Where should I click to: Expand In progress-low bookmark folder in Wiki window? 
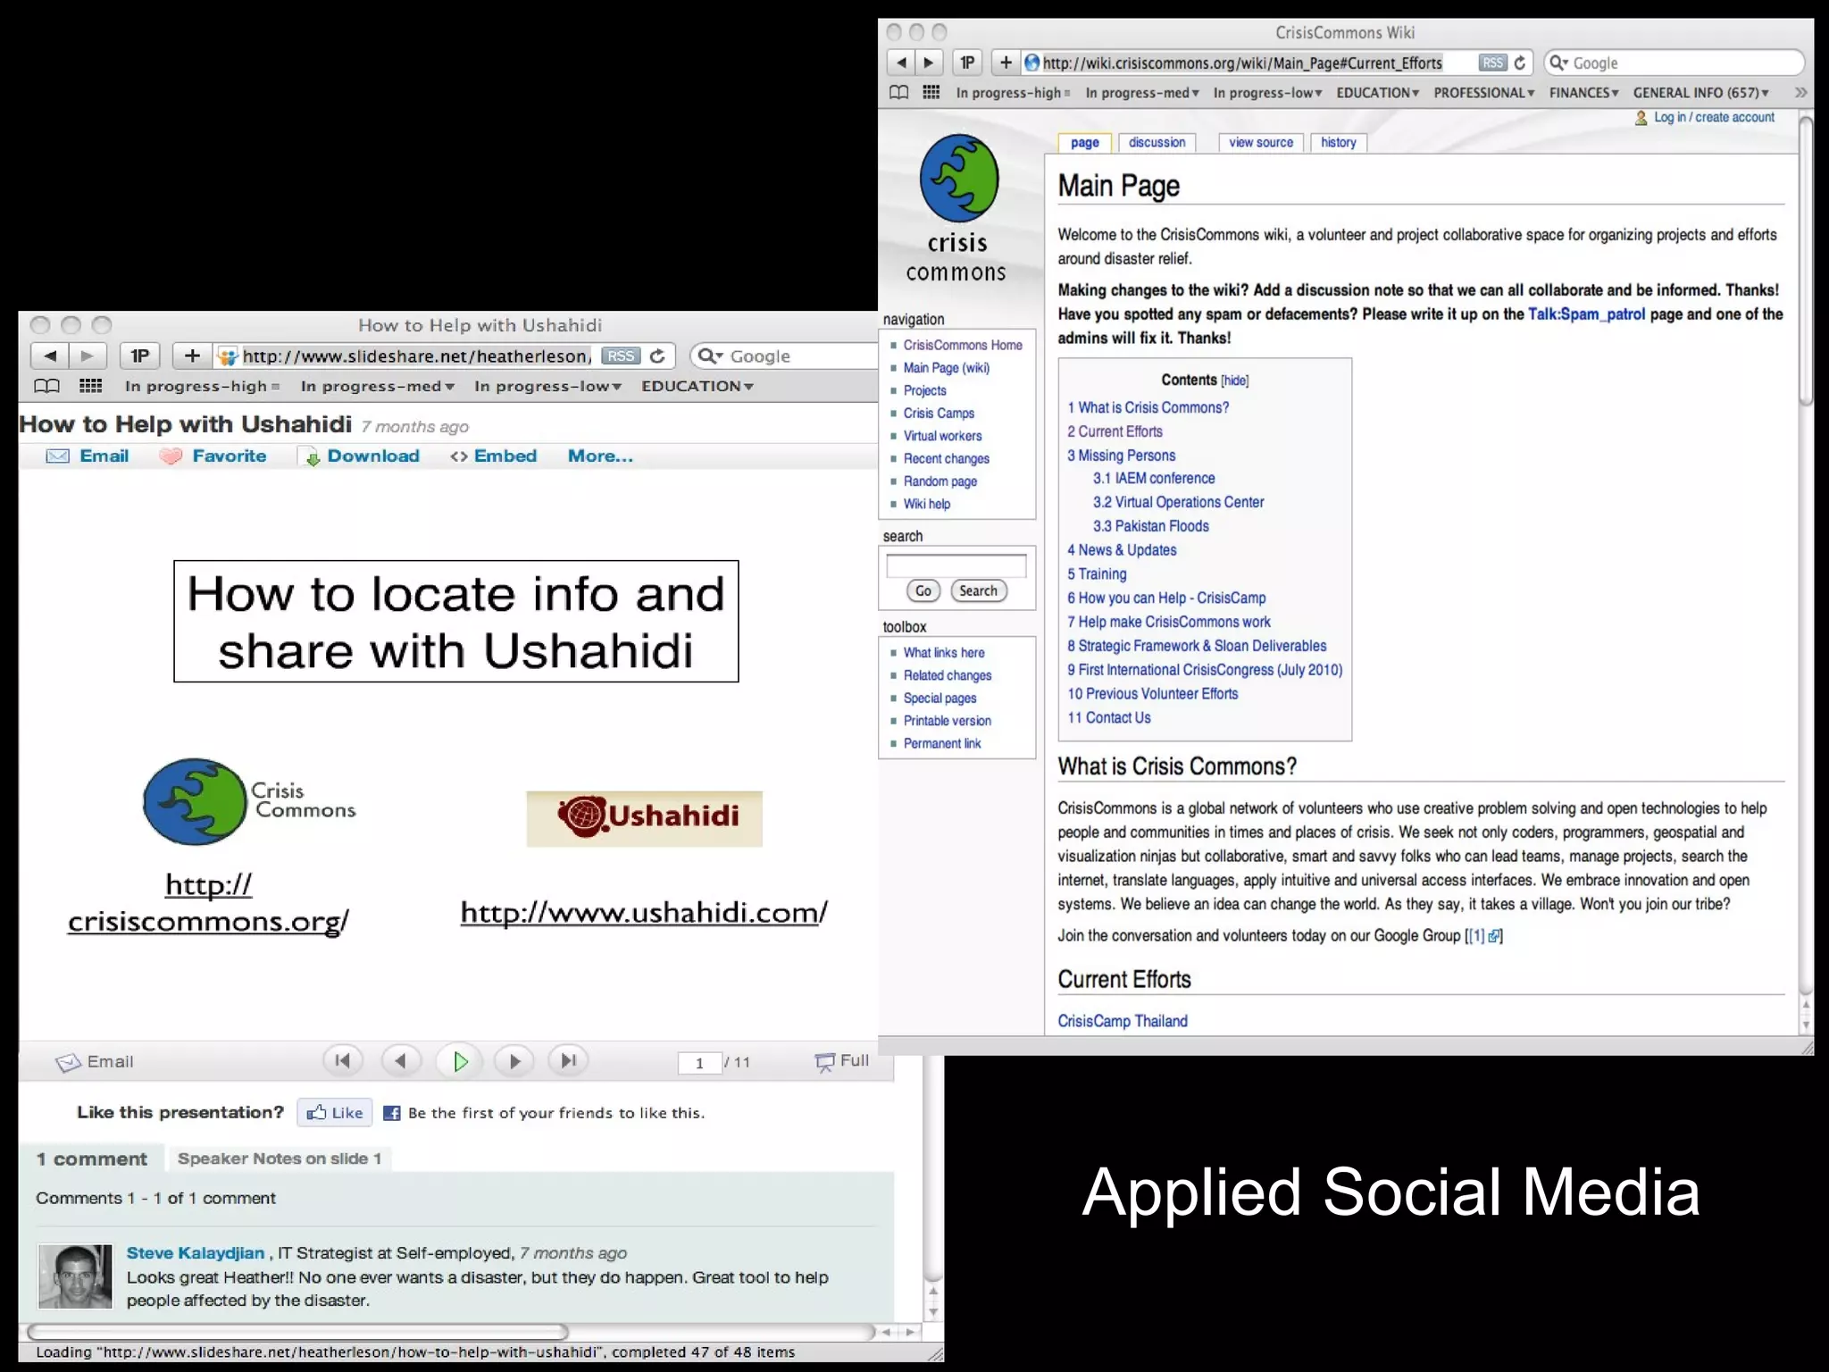coord(1267,92)
